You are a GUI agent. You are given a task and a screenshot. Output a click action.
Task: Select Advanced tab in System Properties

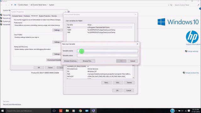34,16
